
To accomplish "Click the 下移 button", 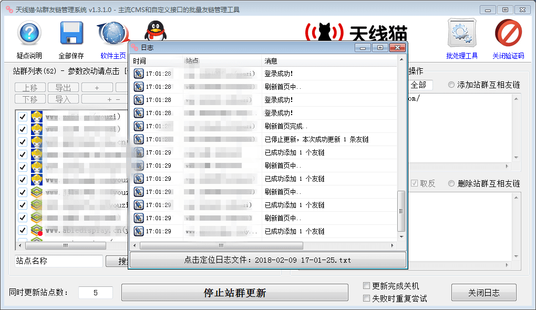I will (x=30, y=99).
